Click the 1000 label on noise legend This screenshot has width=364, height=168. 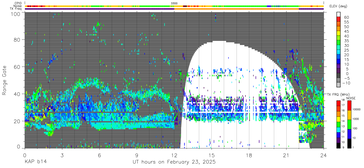point(355,119)
